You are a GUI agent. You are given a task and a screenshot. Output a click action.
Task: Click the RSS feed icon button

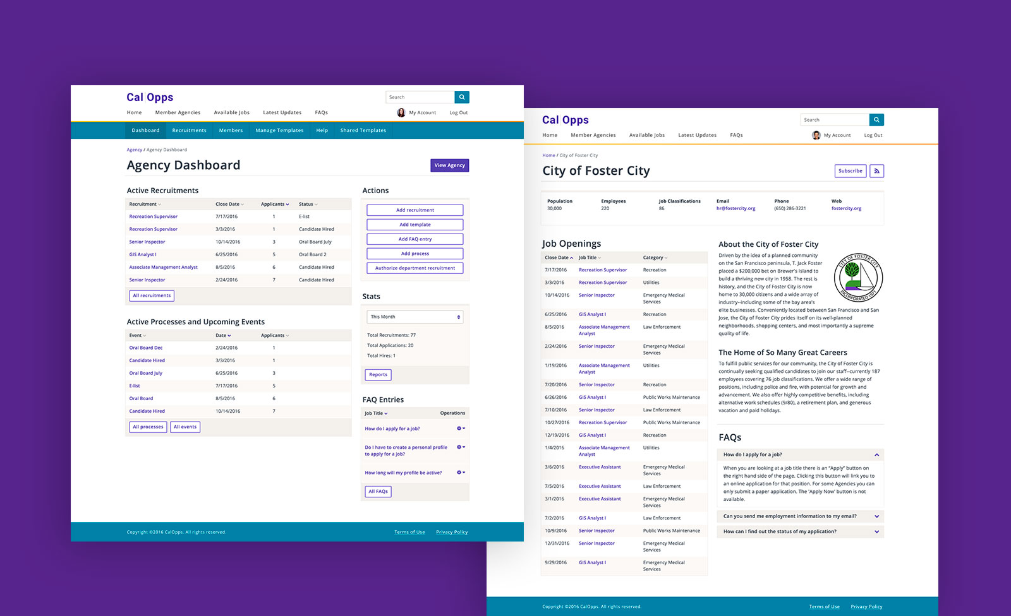(876, 171)
